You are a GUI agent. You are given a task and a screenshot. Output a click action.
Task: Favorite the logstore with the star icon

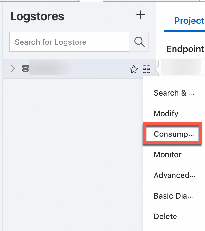[x=134, y=69]
